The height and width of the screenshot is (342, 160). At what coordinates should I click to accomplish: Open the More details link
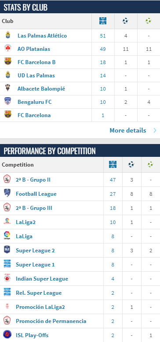click(x=127, y=130)
